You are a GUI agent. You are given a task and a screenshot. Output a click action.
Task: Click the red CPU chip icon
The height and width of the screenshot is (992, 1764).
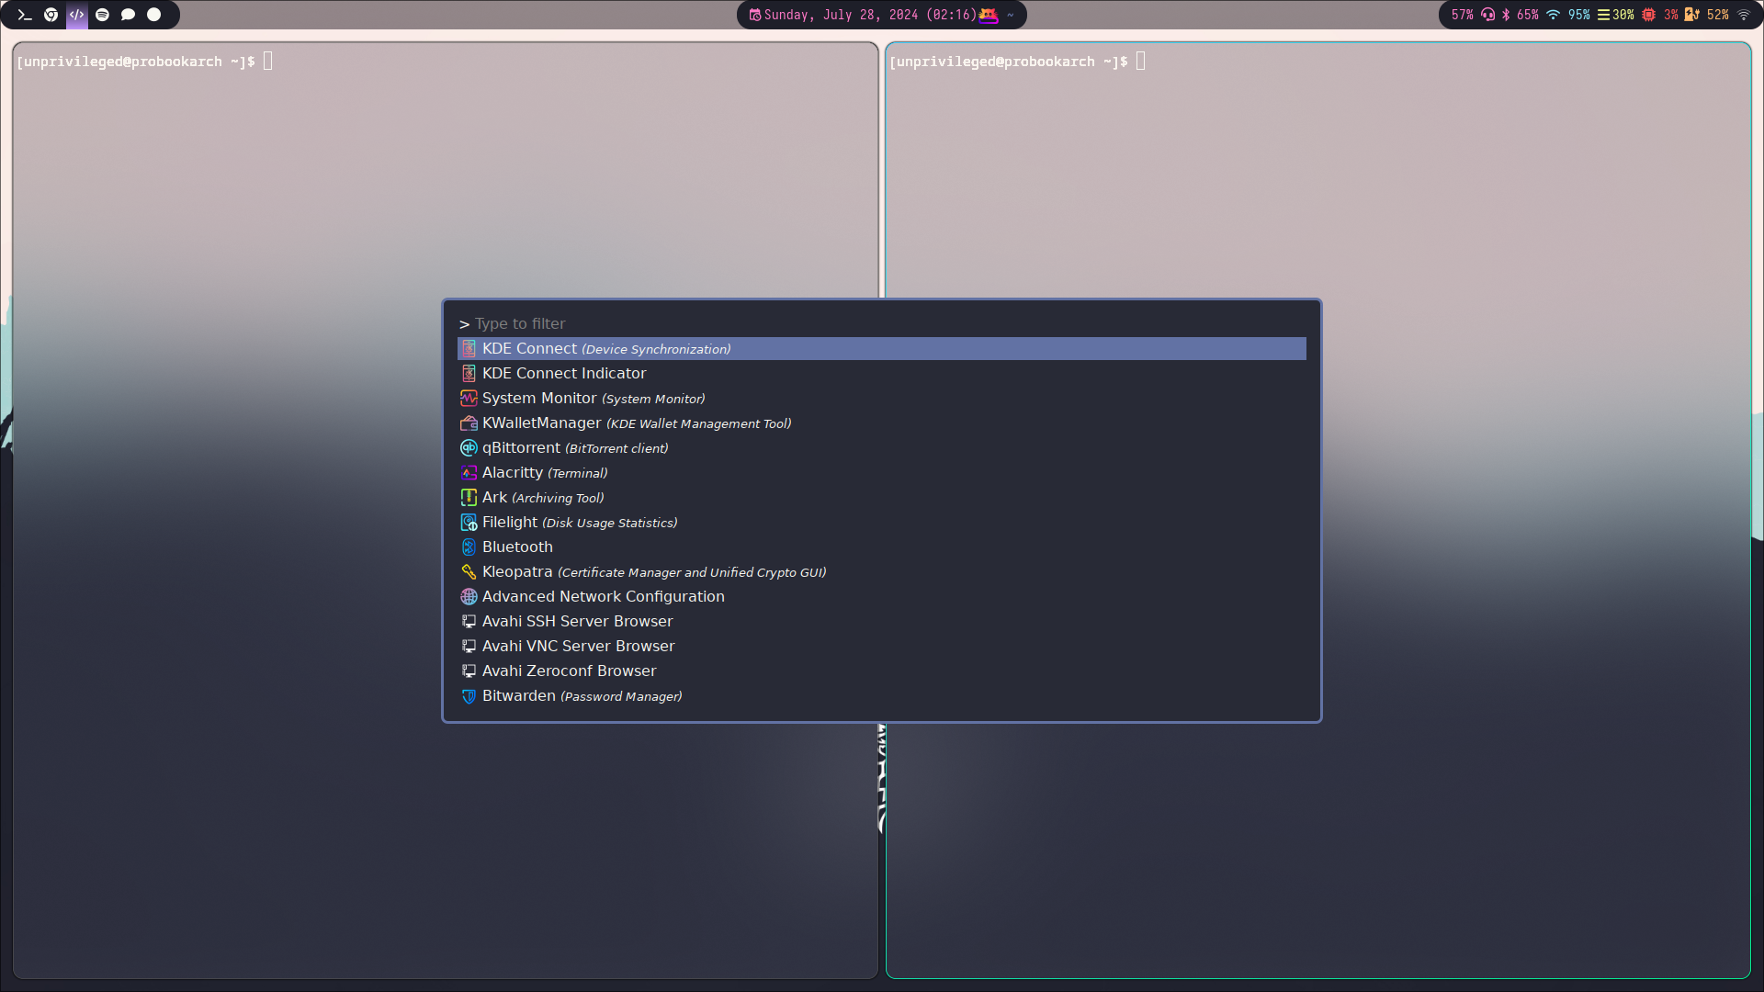[1649, 15]
